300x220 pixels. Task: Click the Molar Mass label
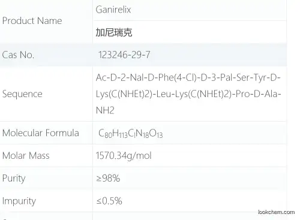pos(26,155)
